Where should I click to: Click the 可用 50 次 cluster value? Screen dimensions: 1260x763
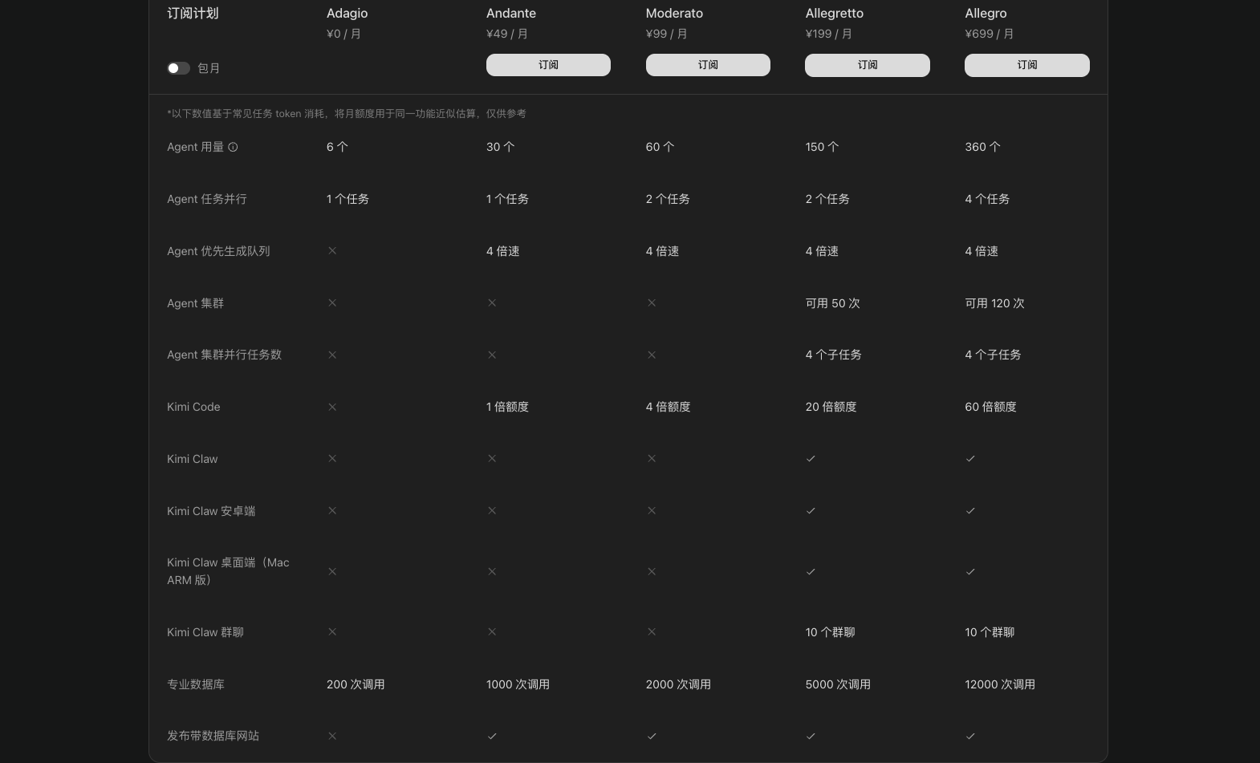832,303
